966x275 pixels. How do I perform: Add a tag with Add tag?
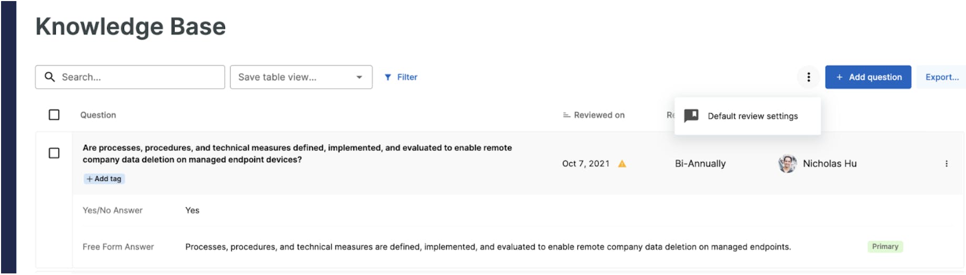coord(104,179)
